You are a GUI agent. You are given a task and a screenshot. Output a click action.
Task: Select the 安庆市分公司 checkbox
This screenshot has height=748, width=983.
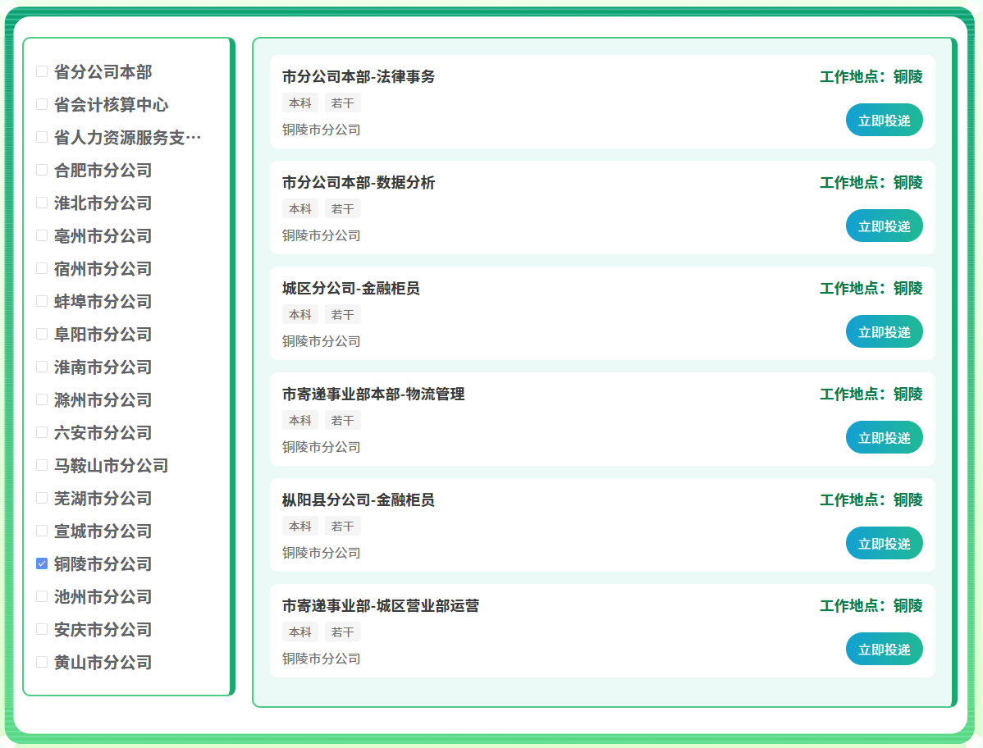point(42,630)
